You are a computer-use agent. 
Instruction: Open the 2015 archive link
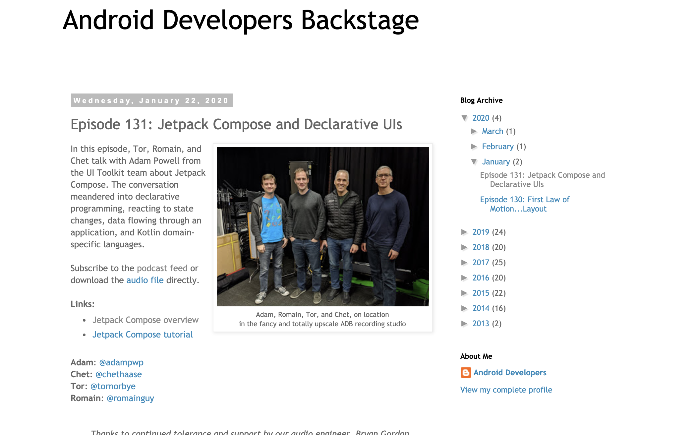(481, 293)
